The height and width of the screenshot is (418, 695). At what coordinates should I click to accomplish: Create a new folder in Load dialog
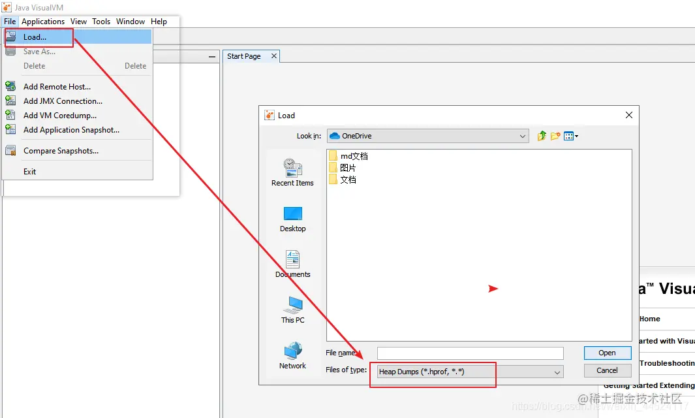pos(555,136)
